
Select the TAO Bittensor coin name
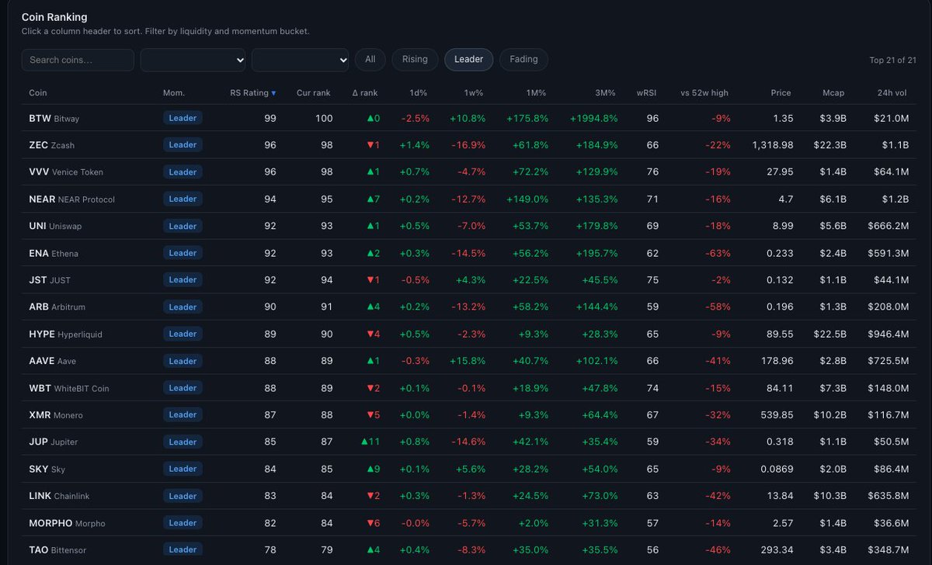(x=59, y=550)
